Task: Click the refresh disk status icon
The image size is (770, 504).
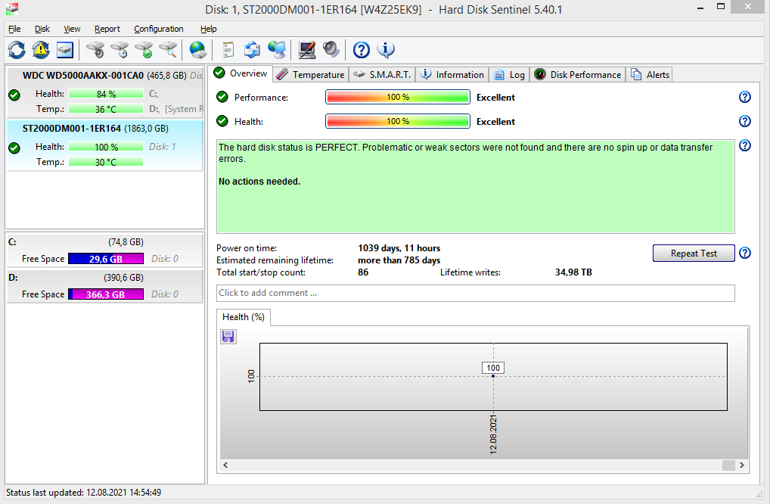Action: (17, 50)
